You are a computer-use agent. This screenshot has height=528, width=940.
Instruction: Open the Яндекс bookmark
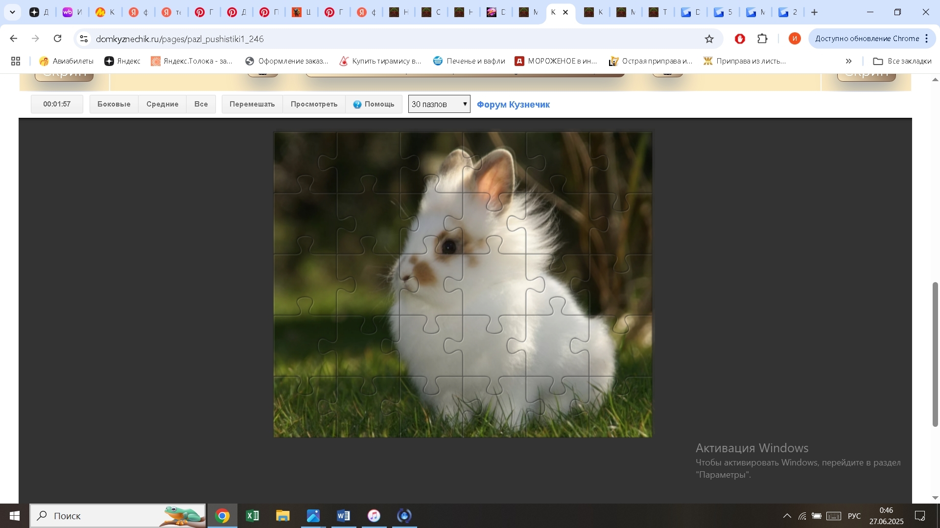pyautogui.click(x=122, y=61)
